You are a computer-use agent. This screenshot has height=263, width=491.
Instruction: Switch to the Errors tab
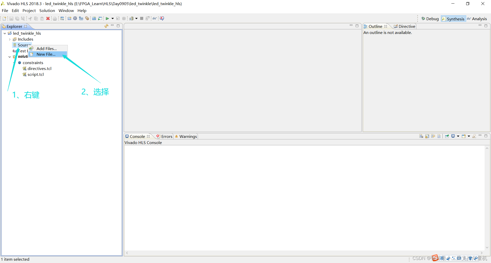tap(164, 137)
